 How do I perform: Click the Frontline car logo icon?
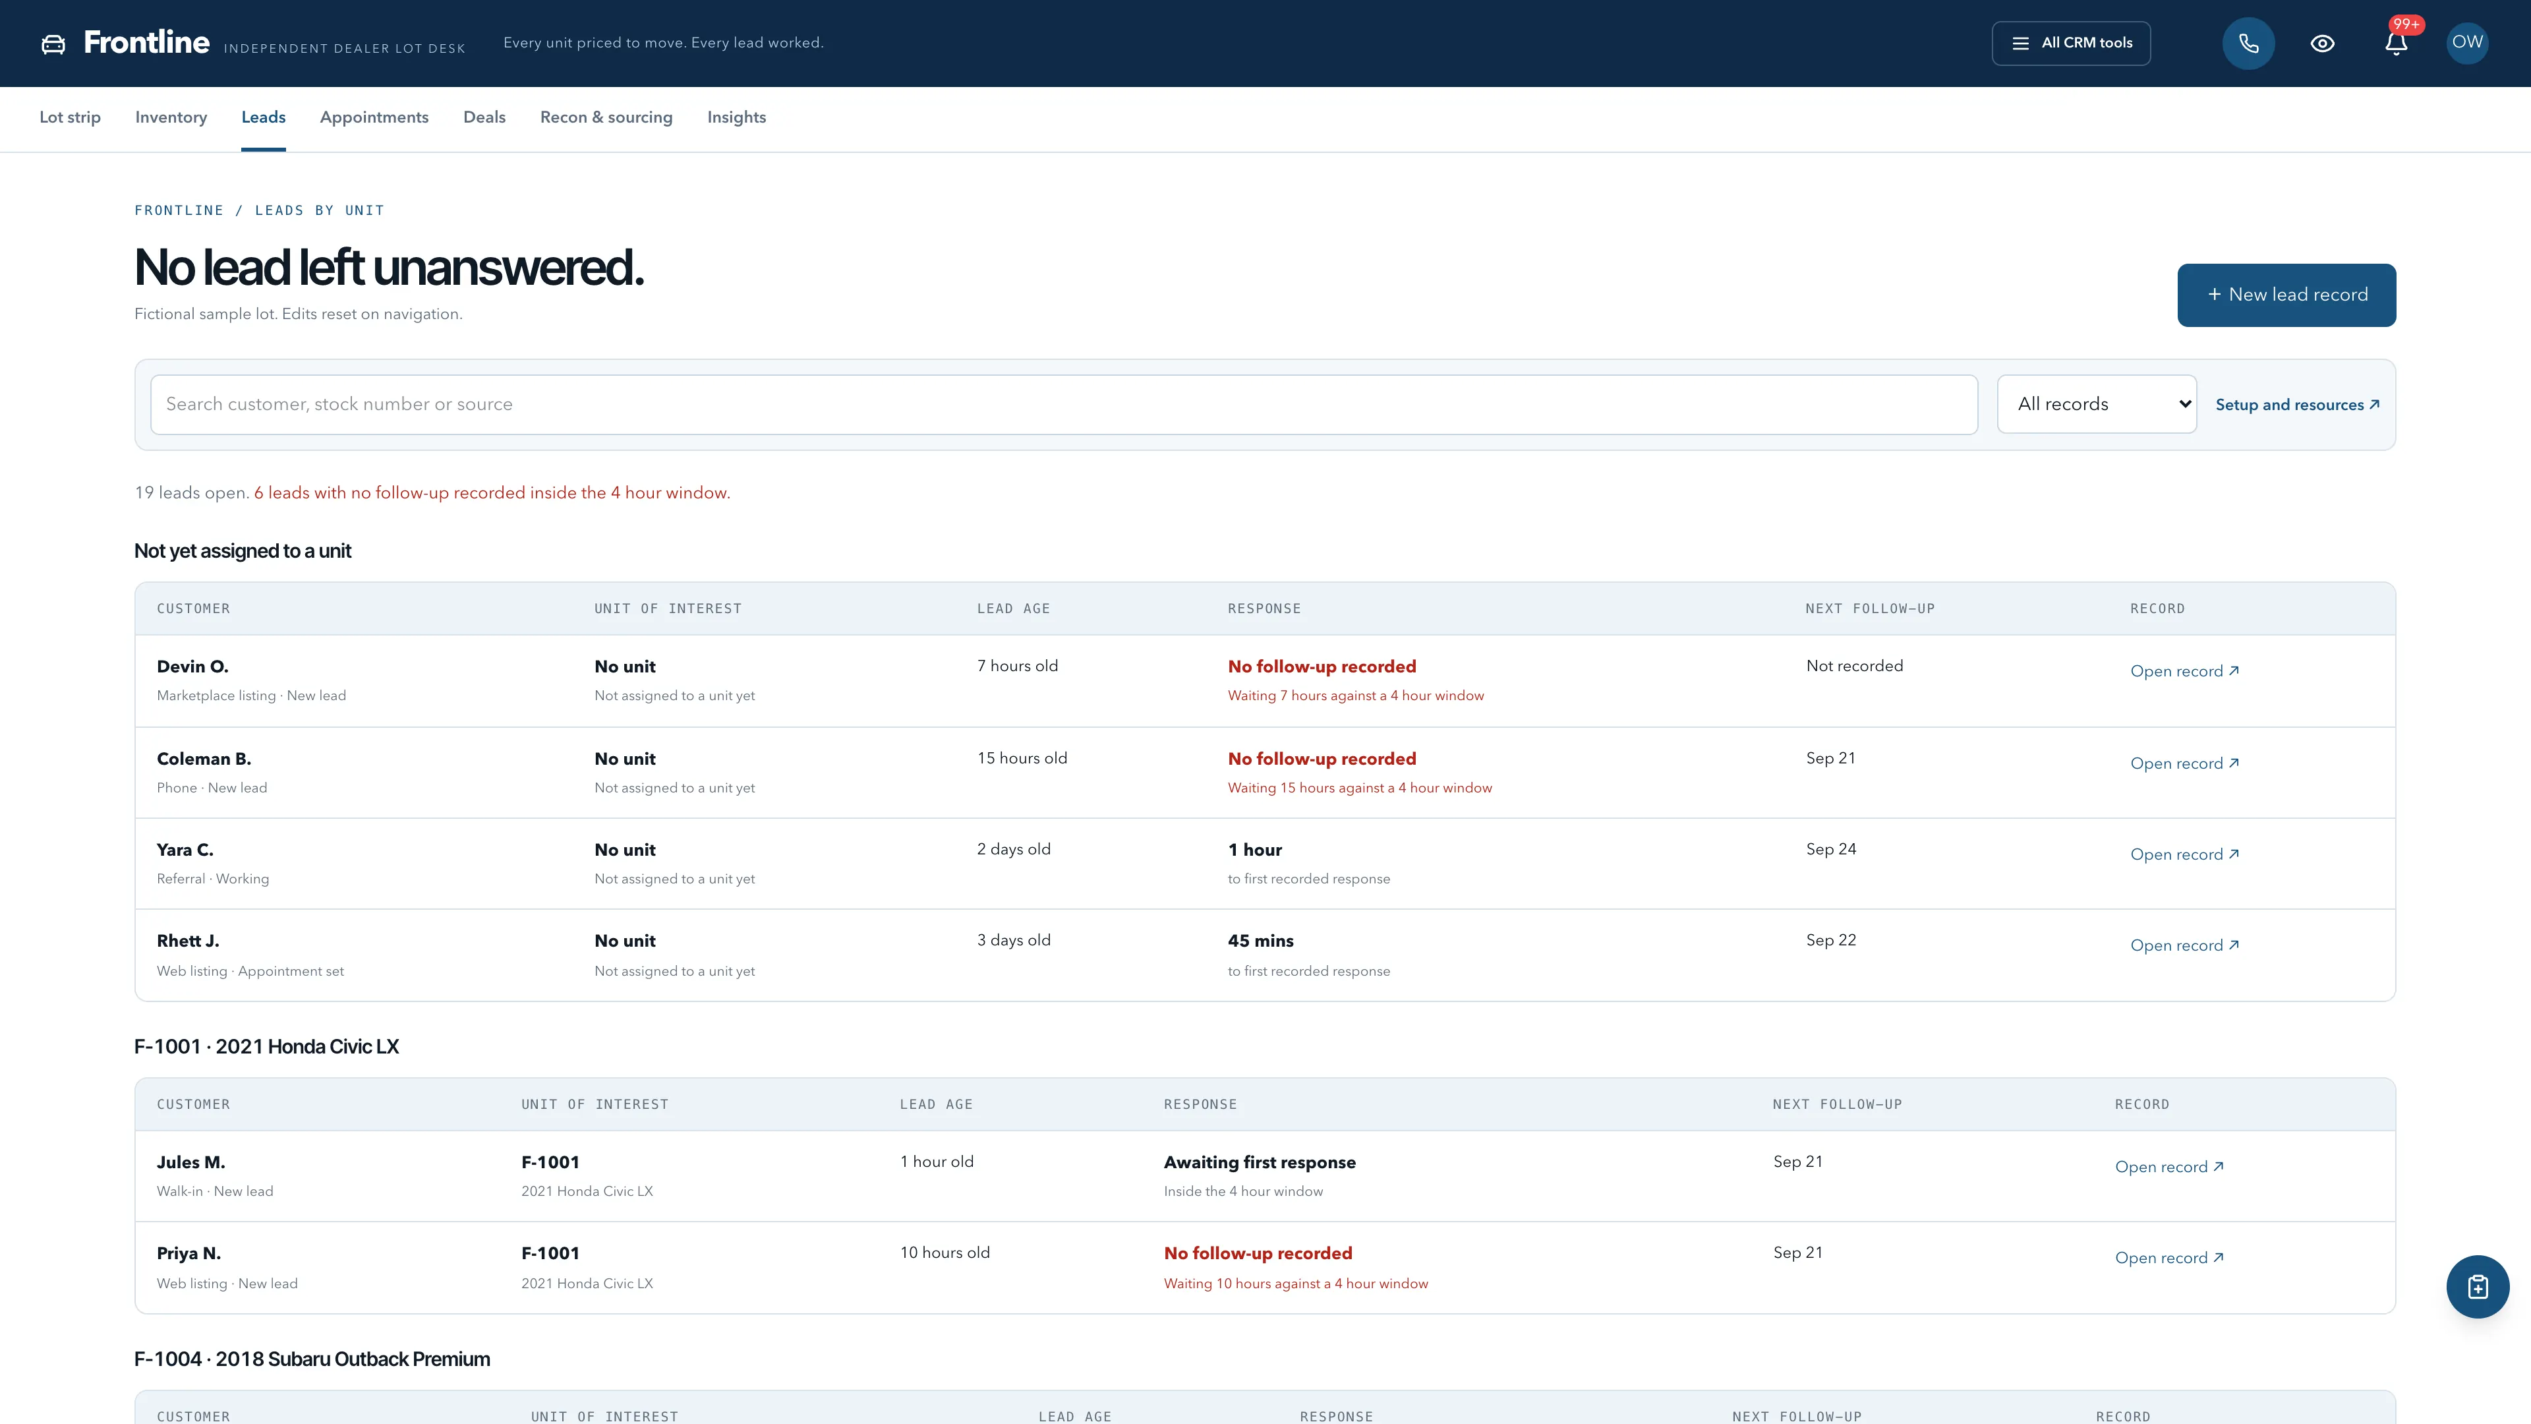pos(53,44)
